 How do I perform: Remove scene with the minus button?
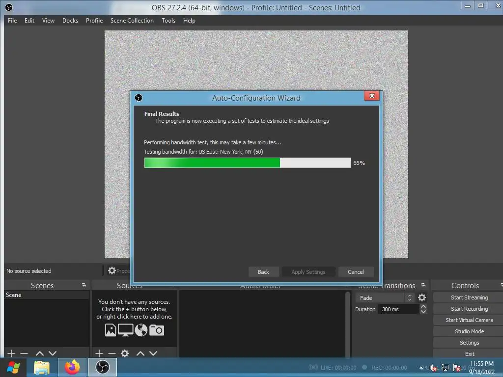point(24,353)
